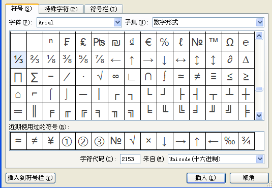Open the 来自 Unicode source dropdown
This screenshot has width=272, height=188.
(x=260, y=159)
